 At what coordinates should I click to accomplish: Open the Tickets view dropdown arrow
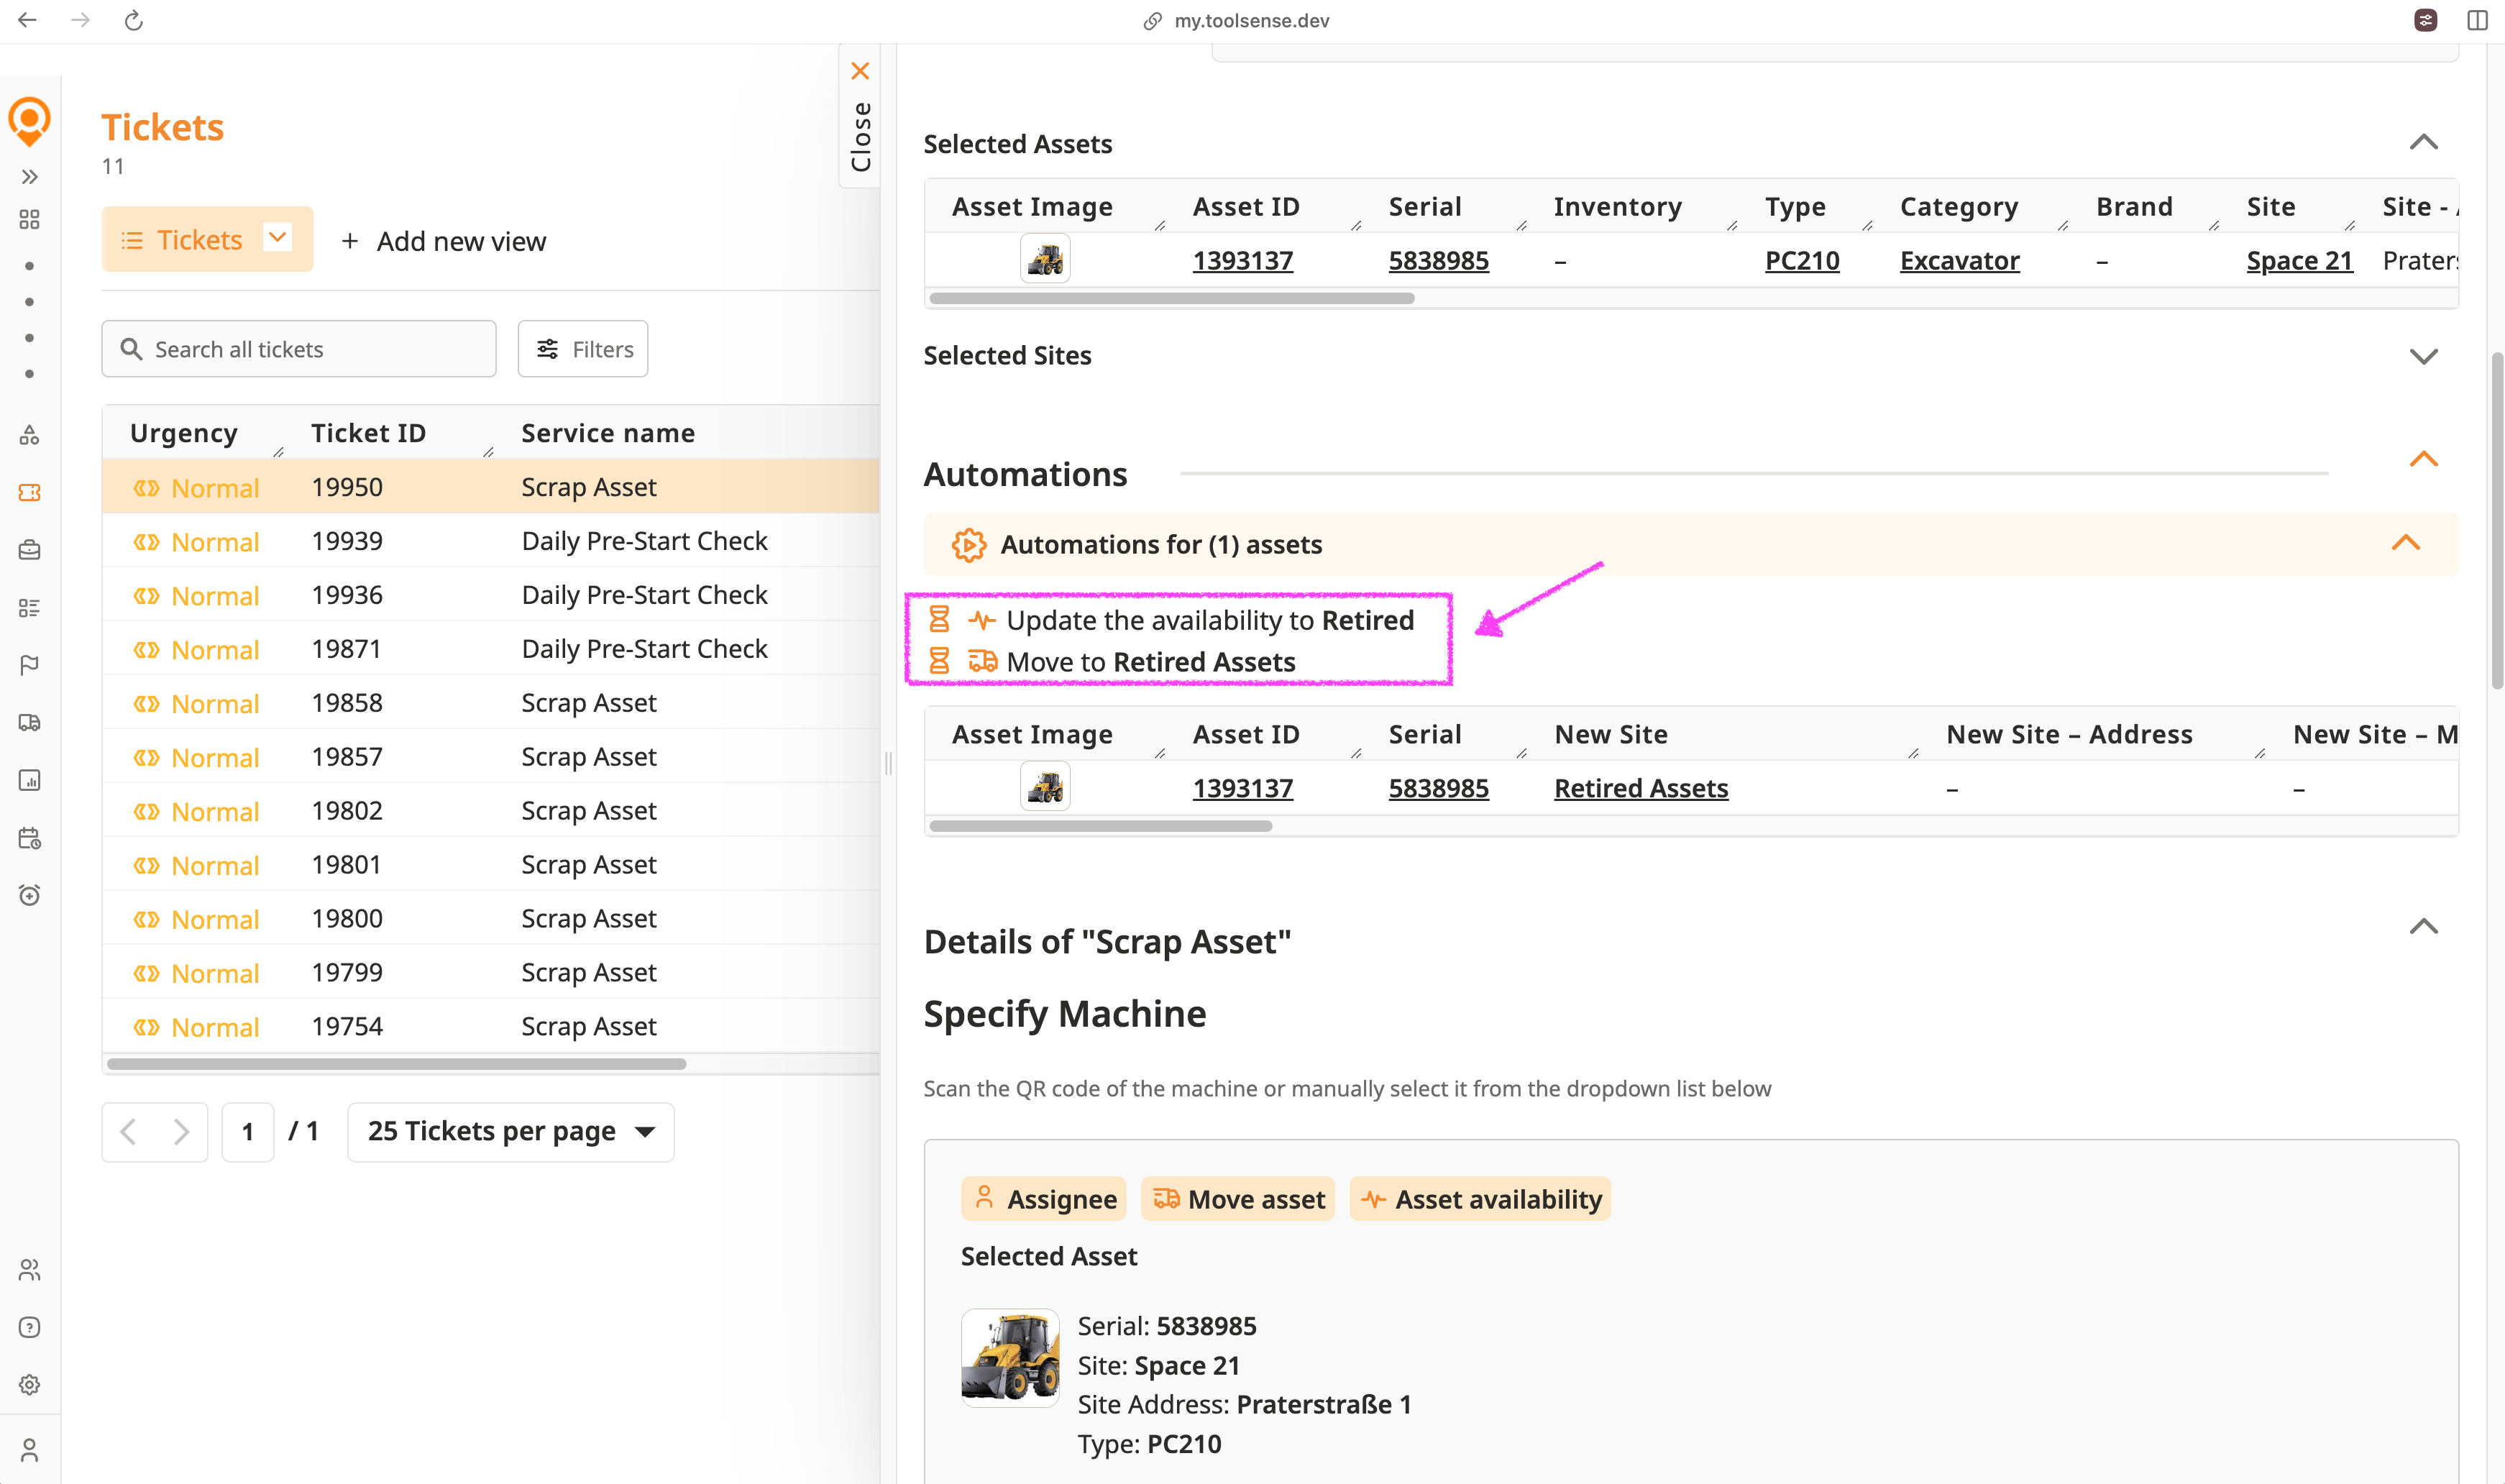click(x=278, y=238)
